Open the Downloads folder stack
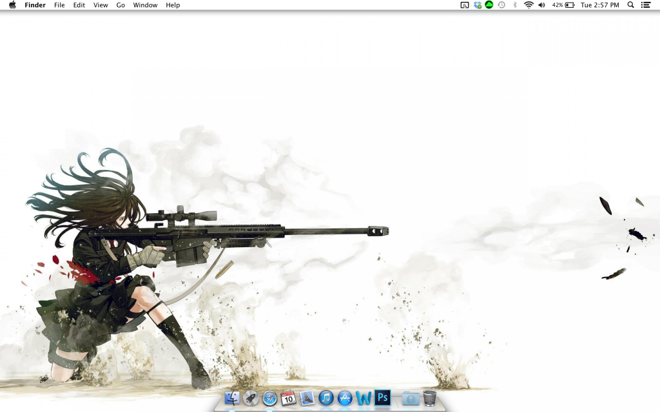 pyautogui.click(x=410, y=398)
